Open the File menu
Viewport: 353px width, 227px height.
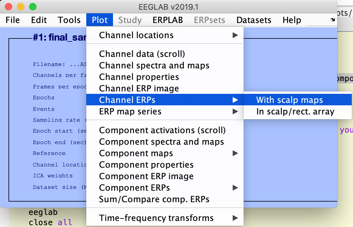pos(13,20)
